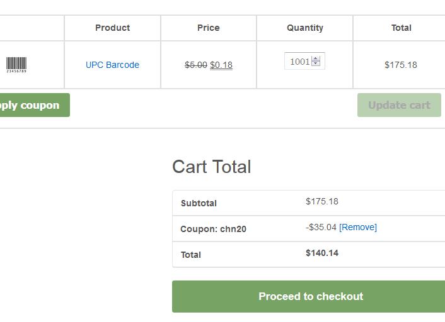Click the Subtotal label in cart totals
Image resolution: width=445 pixels, height=322 pixels.
199,203
